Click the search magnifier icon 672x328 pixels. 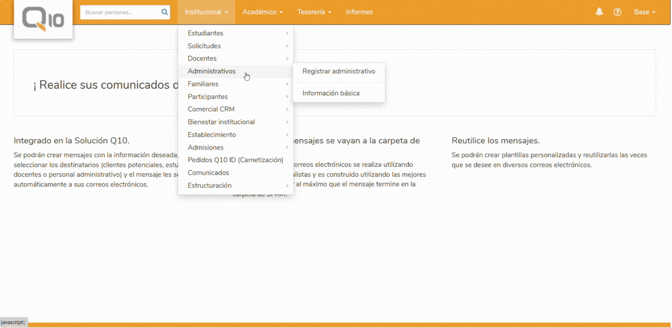(x=164, y=12)
